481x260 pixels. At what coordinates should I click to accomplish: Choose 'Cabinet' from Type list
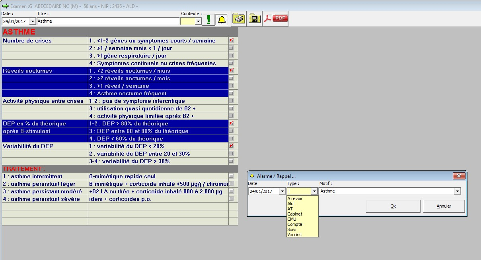coord(302,214)
